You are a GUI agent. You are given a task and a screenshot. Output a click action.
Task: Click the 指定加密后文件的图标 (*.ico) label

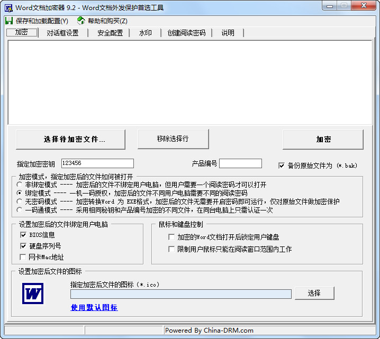[115, 285]
